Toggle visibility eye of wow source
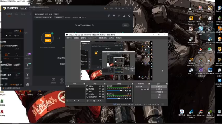The image size is (222, 124). [100, 91]
